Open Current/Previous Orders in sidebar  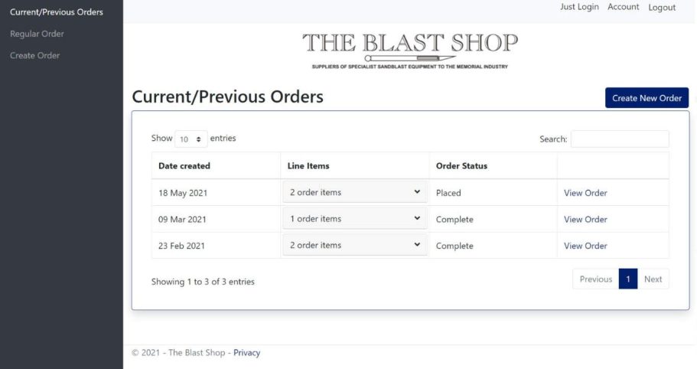57,11
